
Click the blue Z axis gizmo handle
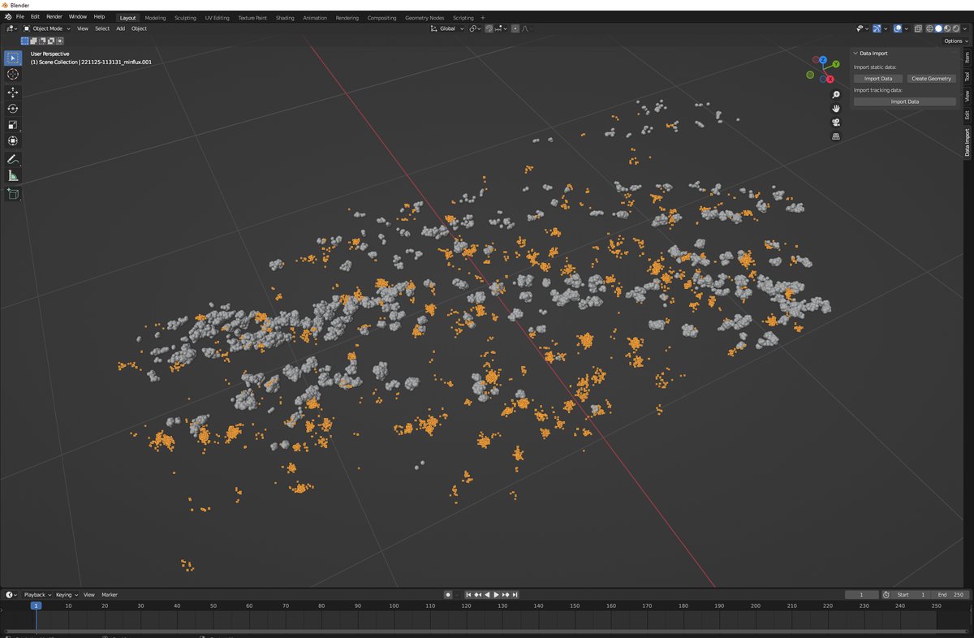pyautogui.click(x=823, y=60)
